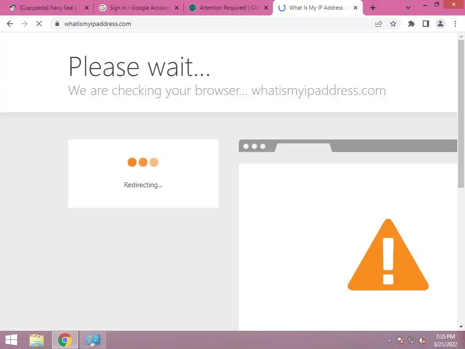This screenshot has width=465, height=349.
Task: Switch to the Sign in - Google Account tab
Action: (x=138, y=8)
